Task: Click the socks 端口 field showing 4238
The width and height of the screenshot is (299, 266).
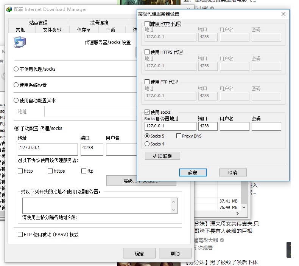Action: click(x=208, y=126)
